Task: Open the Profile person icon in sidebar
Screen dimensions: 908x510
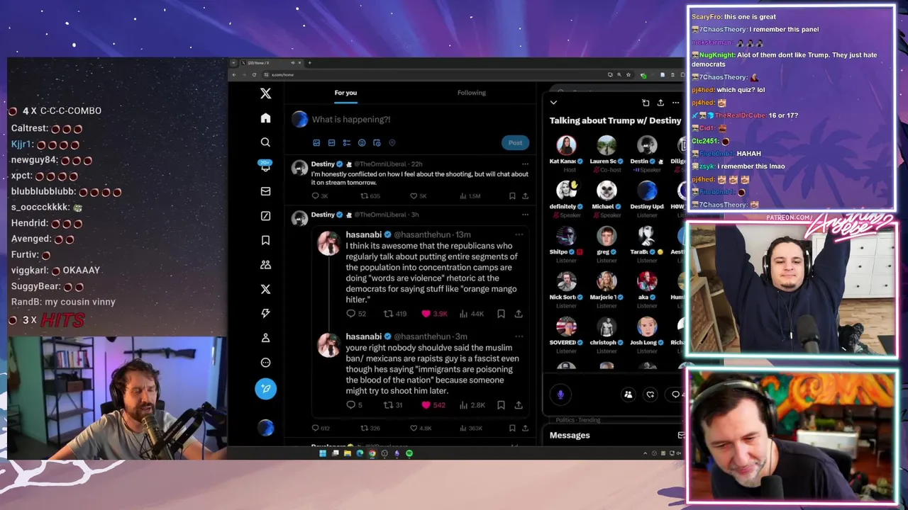Action: coord(265,338)
